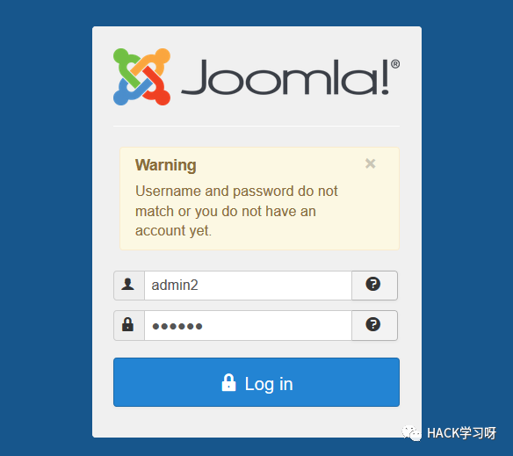Click the username and password mismatch message

(x=236, y=211)
